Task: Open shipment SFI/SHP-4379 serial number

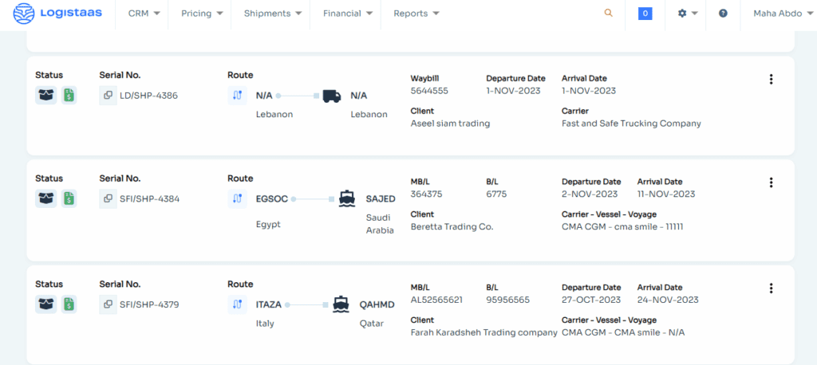Action: pyautogui.click(x=149, y=304)
